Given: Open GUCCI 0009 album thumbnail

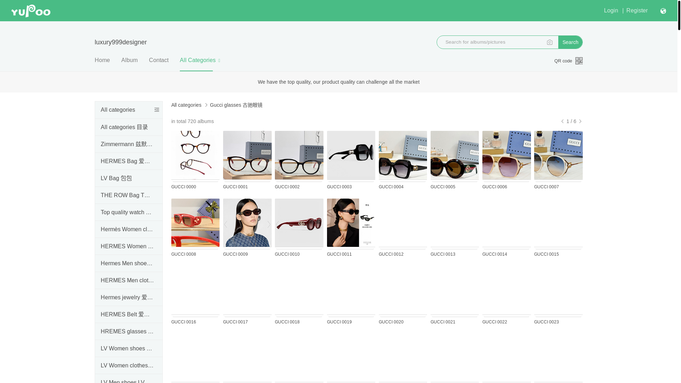Looking at the screenshot, I should (247, 223).
